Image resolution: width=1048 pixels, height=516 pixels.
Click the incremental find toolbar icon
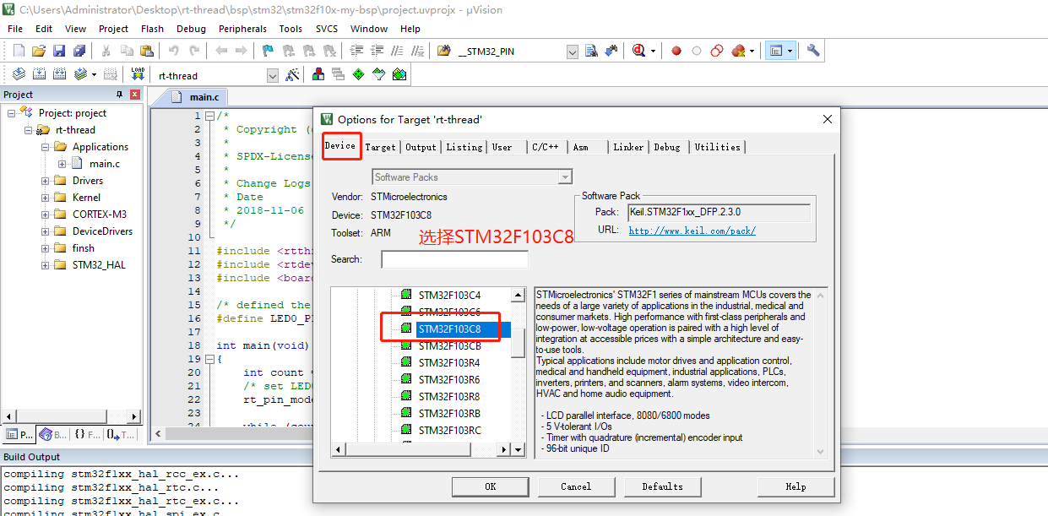click(x=611, y=51)
